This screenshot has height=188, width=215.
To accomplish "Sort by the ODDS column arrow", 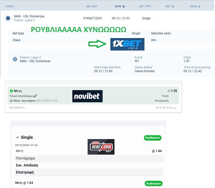I will click(199, 6).
